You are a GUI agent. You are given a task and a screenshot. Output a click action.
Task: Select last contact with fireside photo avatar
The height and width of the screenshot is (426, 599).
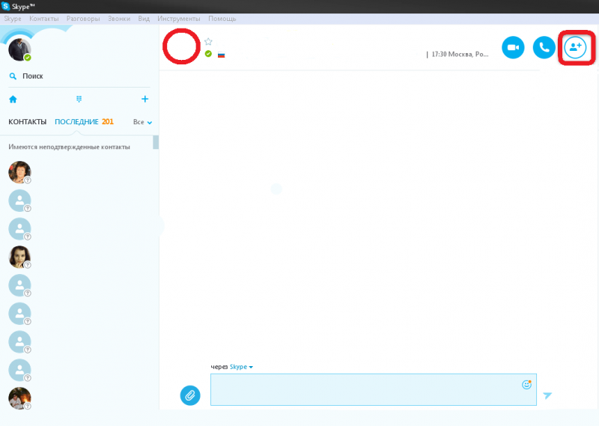19,398
